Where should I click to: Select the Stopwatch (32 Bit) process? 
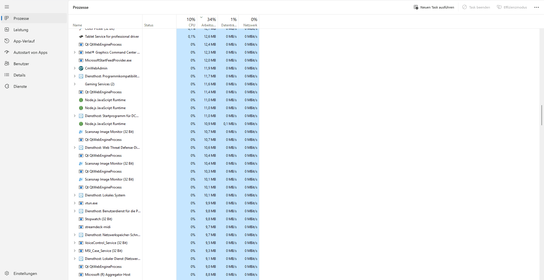[x=164, y=219]
